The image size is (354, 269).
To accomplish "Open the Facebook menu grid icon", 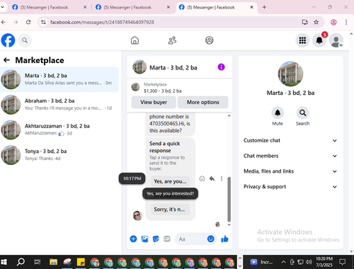I will (302, 40).
